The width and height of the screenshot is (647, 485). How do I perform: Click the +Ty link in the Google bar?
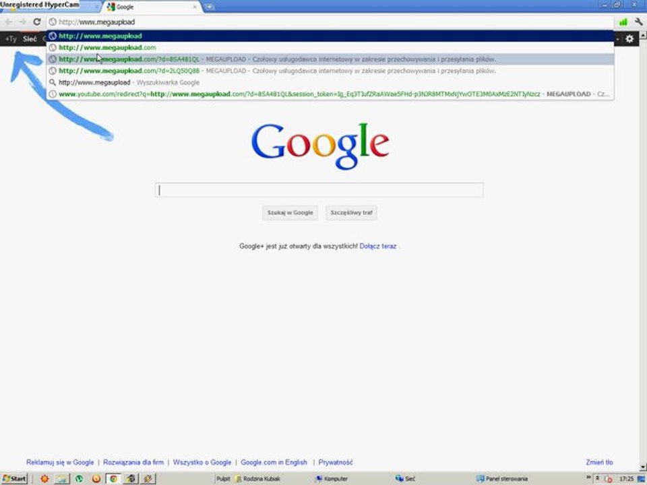tap(11, 39)
